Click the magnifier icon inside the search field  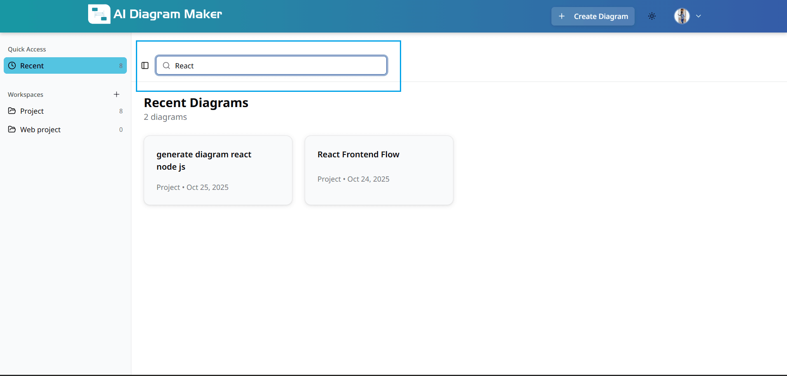tap(166, 65)
